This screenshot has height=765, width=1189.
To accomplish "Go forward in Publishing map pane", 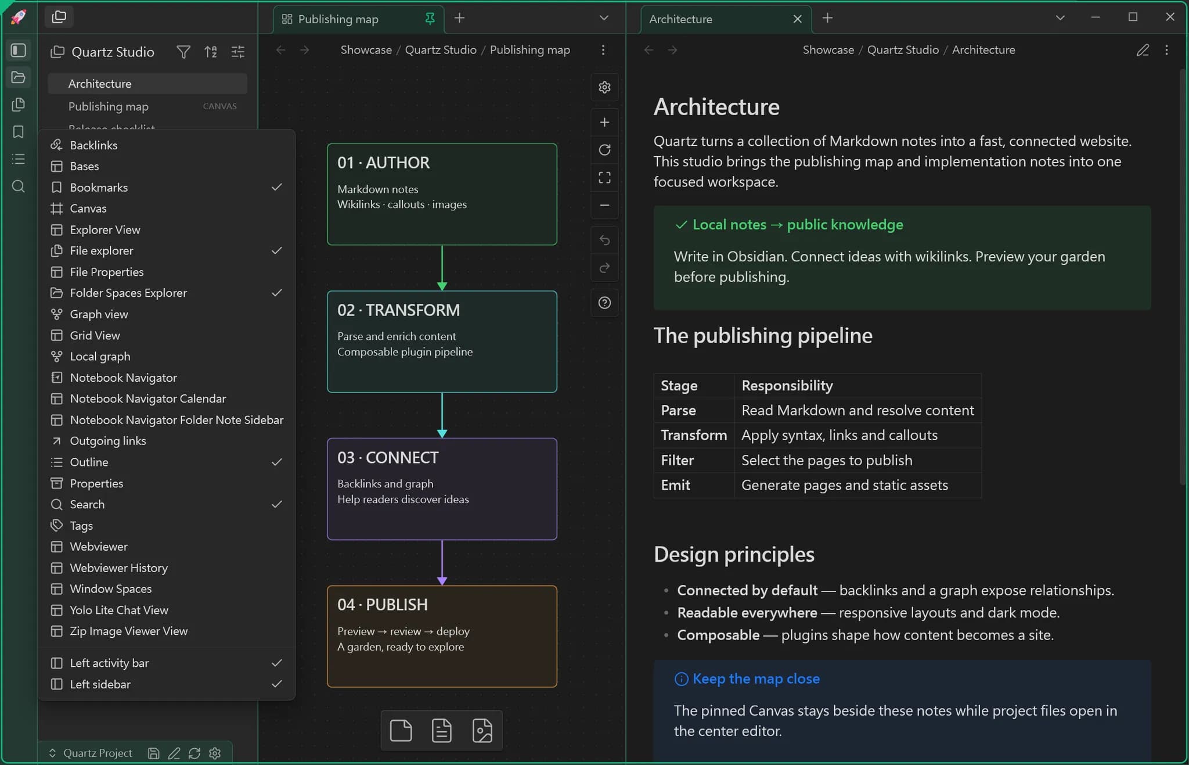I will coord(304,50).
